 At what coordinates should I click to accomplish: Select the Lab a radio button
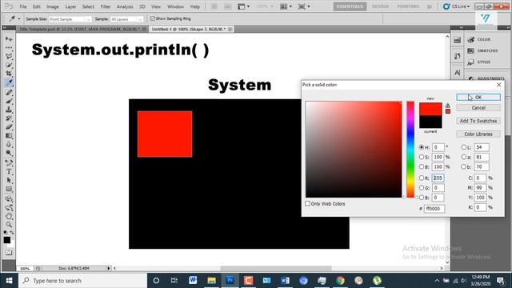click(x=464, y=157)
